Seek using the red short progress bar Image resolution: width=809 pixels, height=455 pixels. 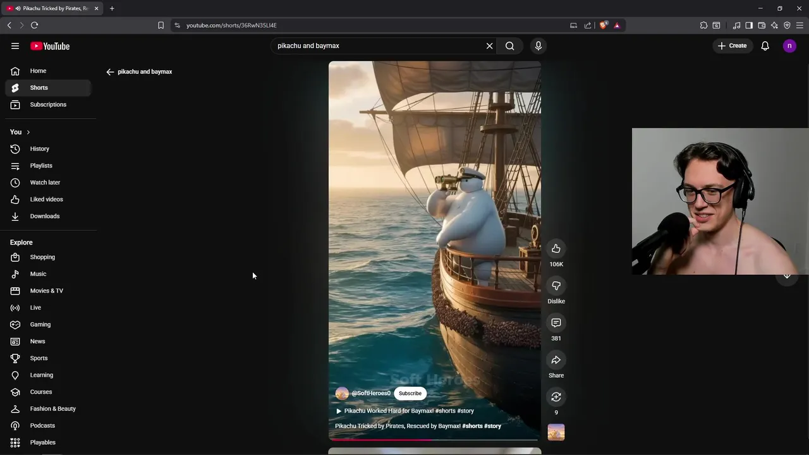pos(435,440)
